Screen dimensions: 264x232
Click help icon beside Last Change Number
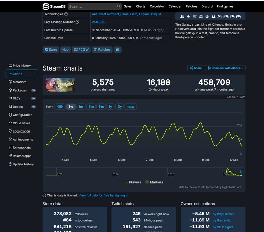click(77, 22)
